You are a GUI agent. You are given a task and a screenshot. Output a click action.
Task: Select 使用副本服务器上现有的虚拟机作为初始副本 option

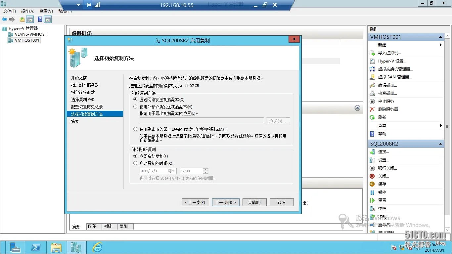pos(135,129)
